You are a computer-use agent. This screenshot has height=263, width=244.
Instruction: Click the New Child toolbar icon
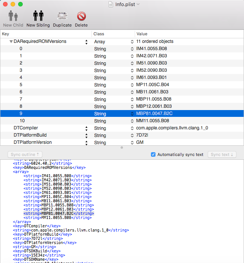pyautogui.click(x=13, y=16)
